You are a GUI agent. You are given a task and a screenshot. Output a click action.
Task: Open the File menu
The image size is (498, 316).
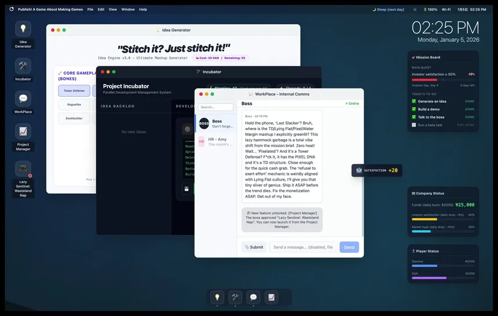[x=90, y=9]
